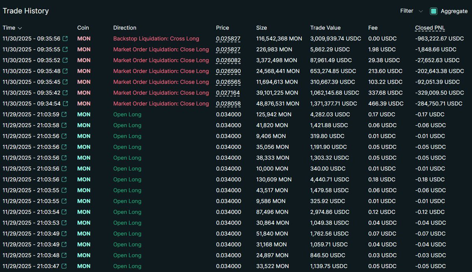Open explorer link icon for 09:34:54 trade
This screenshot has height=272, width=472.
click(x=65, y=104)
